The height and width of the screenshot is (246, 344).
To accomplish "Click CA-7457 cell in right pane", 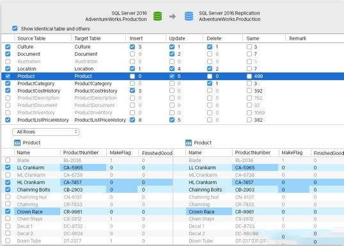I will tap(254, 182).
